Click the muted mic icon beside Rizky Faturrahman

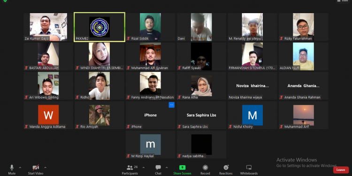[281, 38]
